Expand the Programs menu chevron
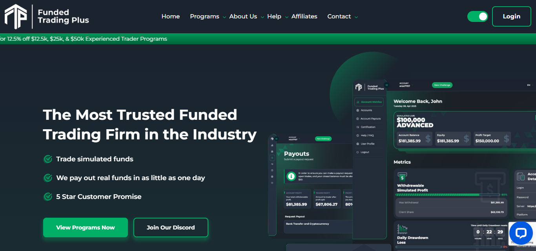Viewport: 536px width, 251px height. click(x=224, y=17)
